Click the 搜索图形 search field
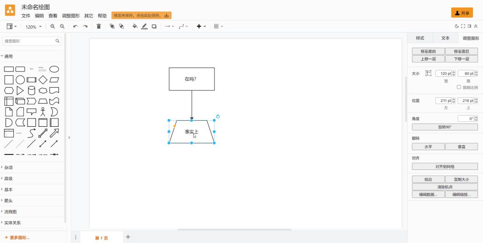The height and width of the screenshot is (243, 483). (x=32, y=41)
